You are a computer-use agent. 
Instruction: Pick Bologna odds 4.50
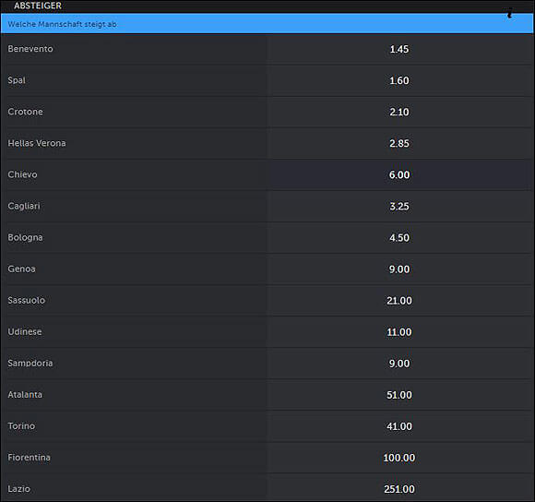tap(399, 237)
